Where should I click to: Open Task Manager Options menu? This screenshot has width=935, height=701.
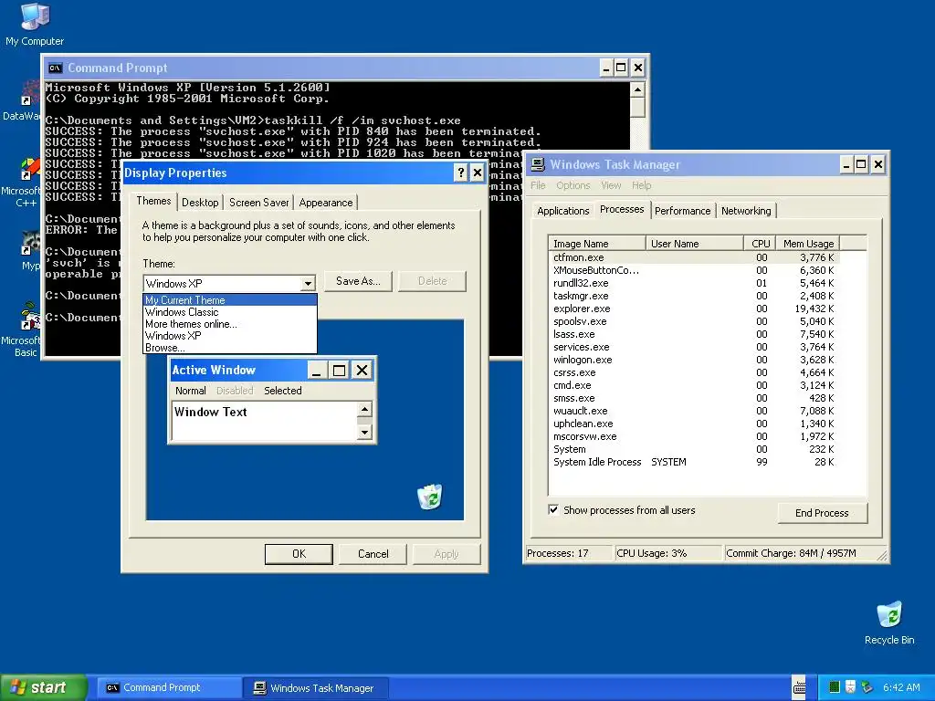click(x=573, y=185)
